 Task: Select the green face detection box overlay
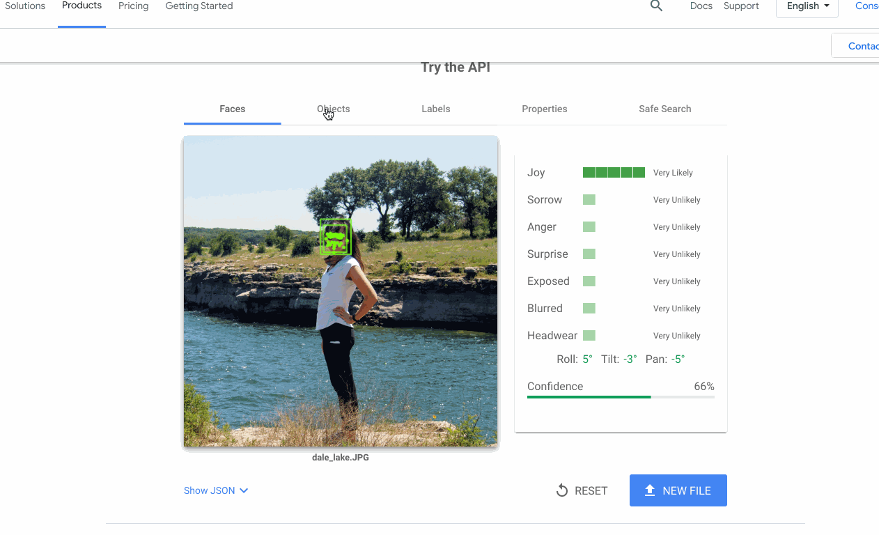[x=336, y=237]
